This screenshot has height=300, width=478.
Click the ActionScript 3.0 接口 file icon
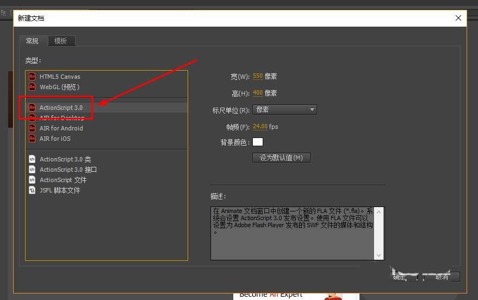[32, 170]
